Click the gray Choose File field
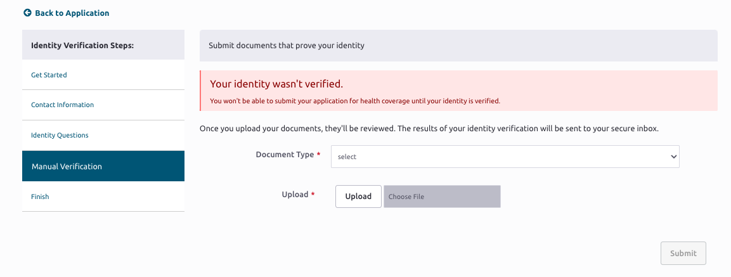The height and width of the screenshot is (277, 731). 442,196
